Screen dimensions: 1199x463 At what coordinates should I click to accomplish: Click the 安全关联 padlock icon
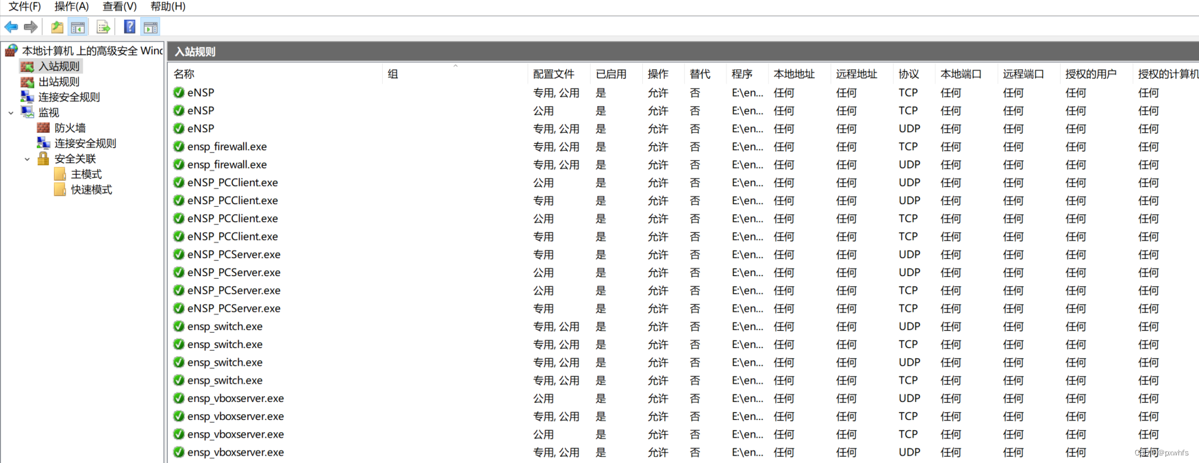coord(43,159)
